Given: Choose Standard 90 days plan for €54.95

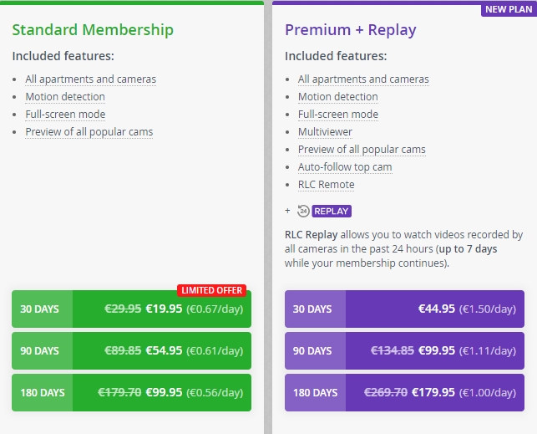Looking at the screenshot, I should pos(131,350).
